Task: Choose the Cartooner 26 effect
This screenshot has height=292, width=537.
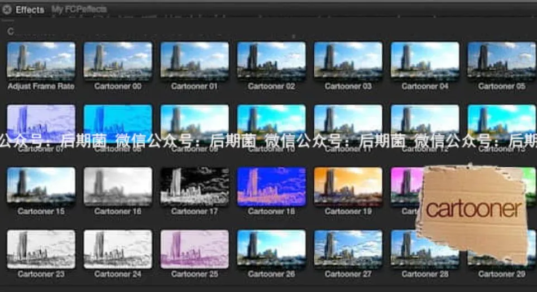Action: coord(271,249)
